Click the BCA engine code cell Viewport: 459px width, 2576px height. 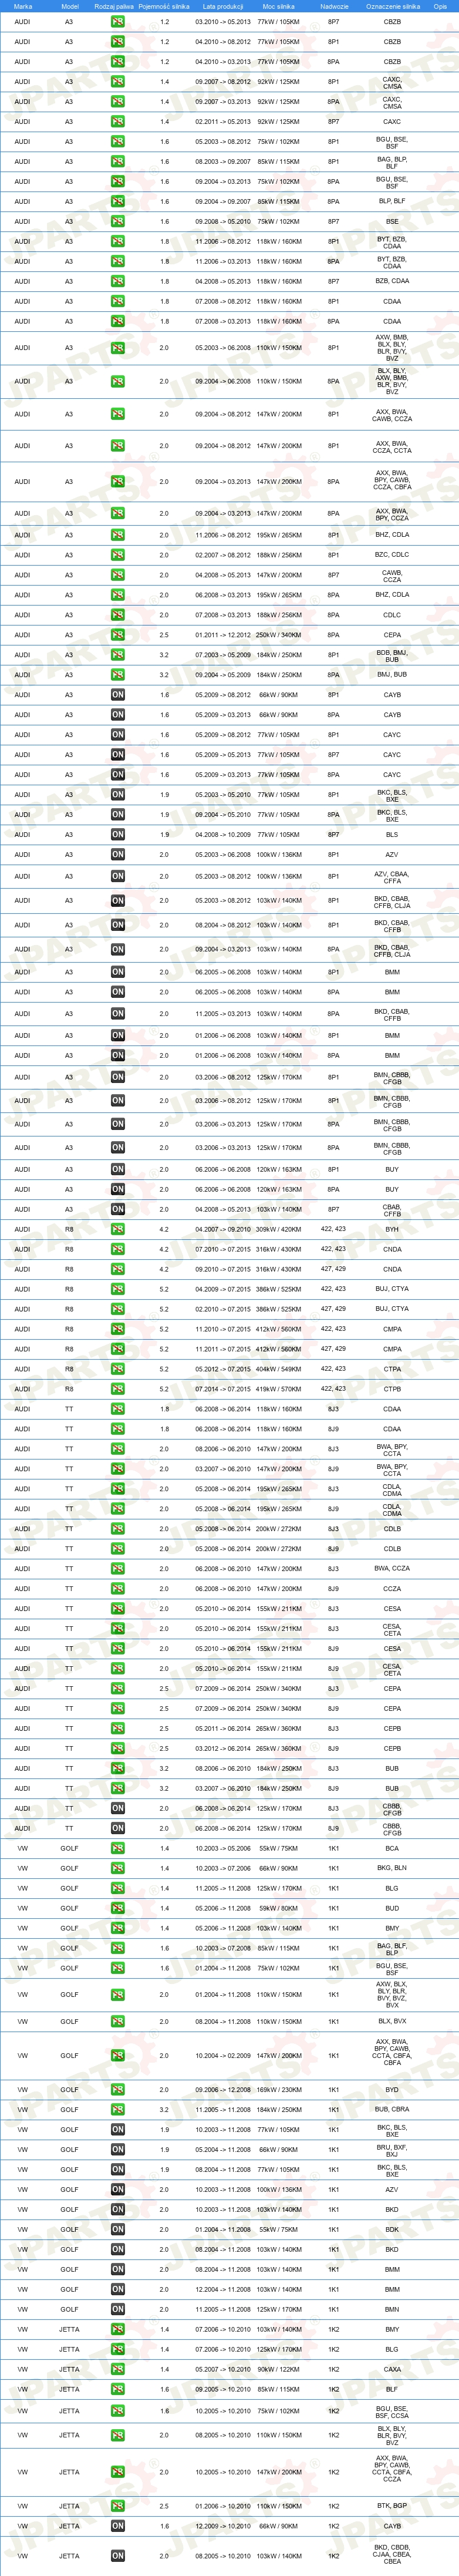(x=392, y=1848)
